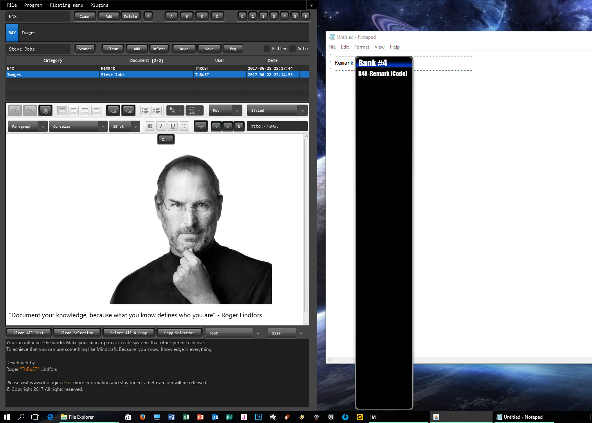
Task: Open Firefox from the taskbar
Action: [x=143, y=417]
